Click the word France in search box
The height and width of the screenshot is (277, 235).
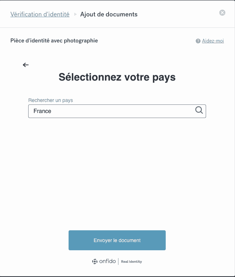pos(42,111)
